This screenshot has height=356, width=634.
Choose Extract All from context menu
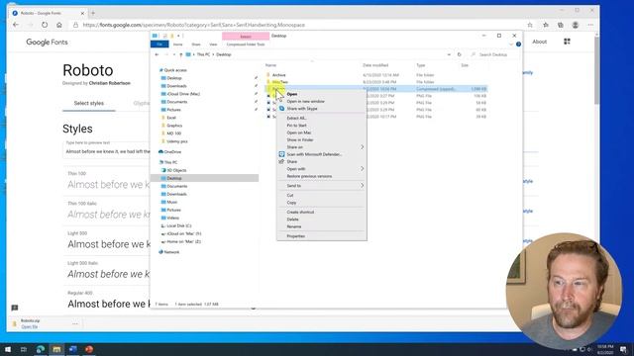297,119
